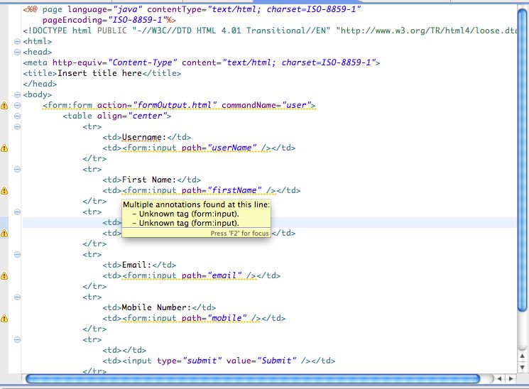Click the <!DOCTYPE html PUBLIC line

coord(270,31)
